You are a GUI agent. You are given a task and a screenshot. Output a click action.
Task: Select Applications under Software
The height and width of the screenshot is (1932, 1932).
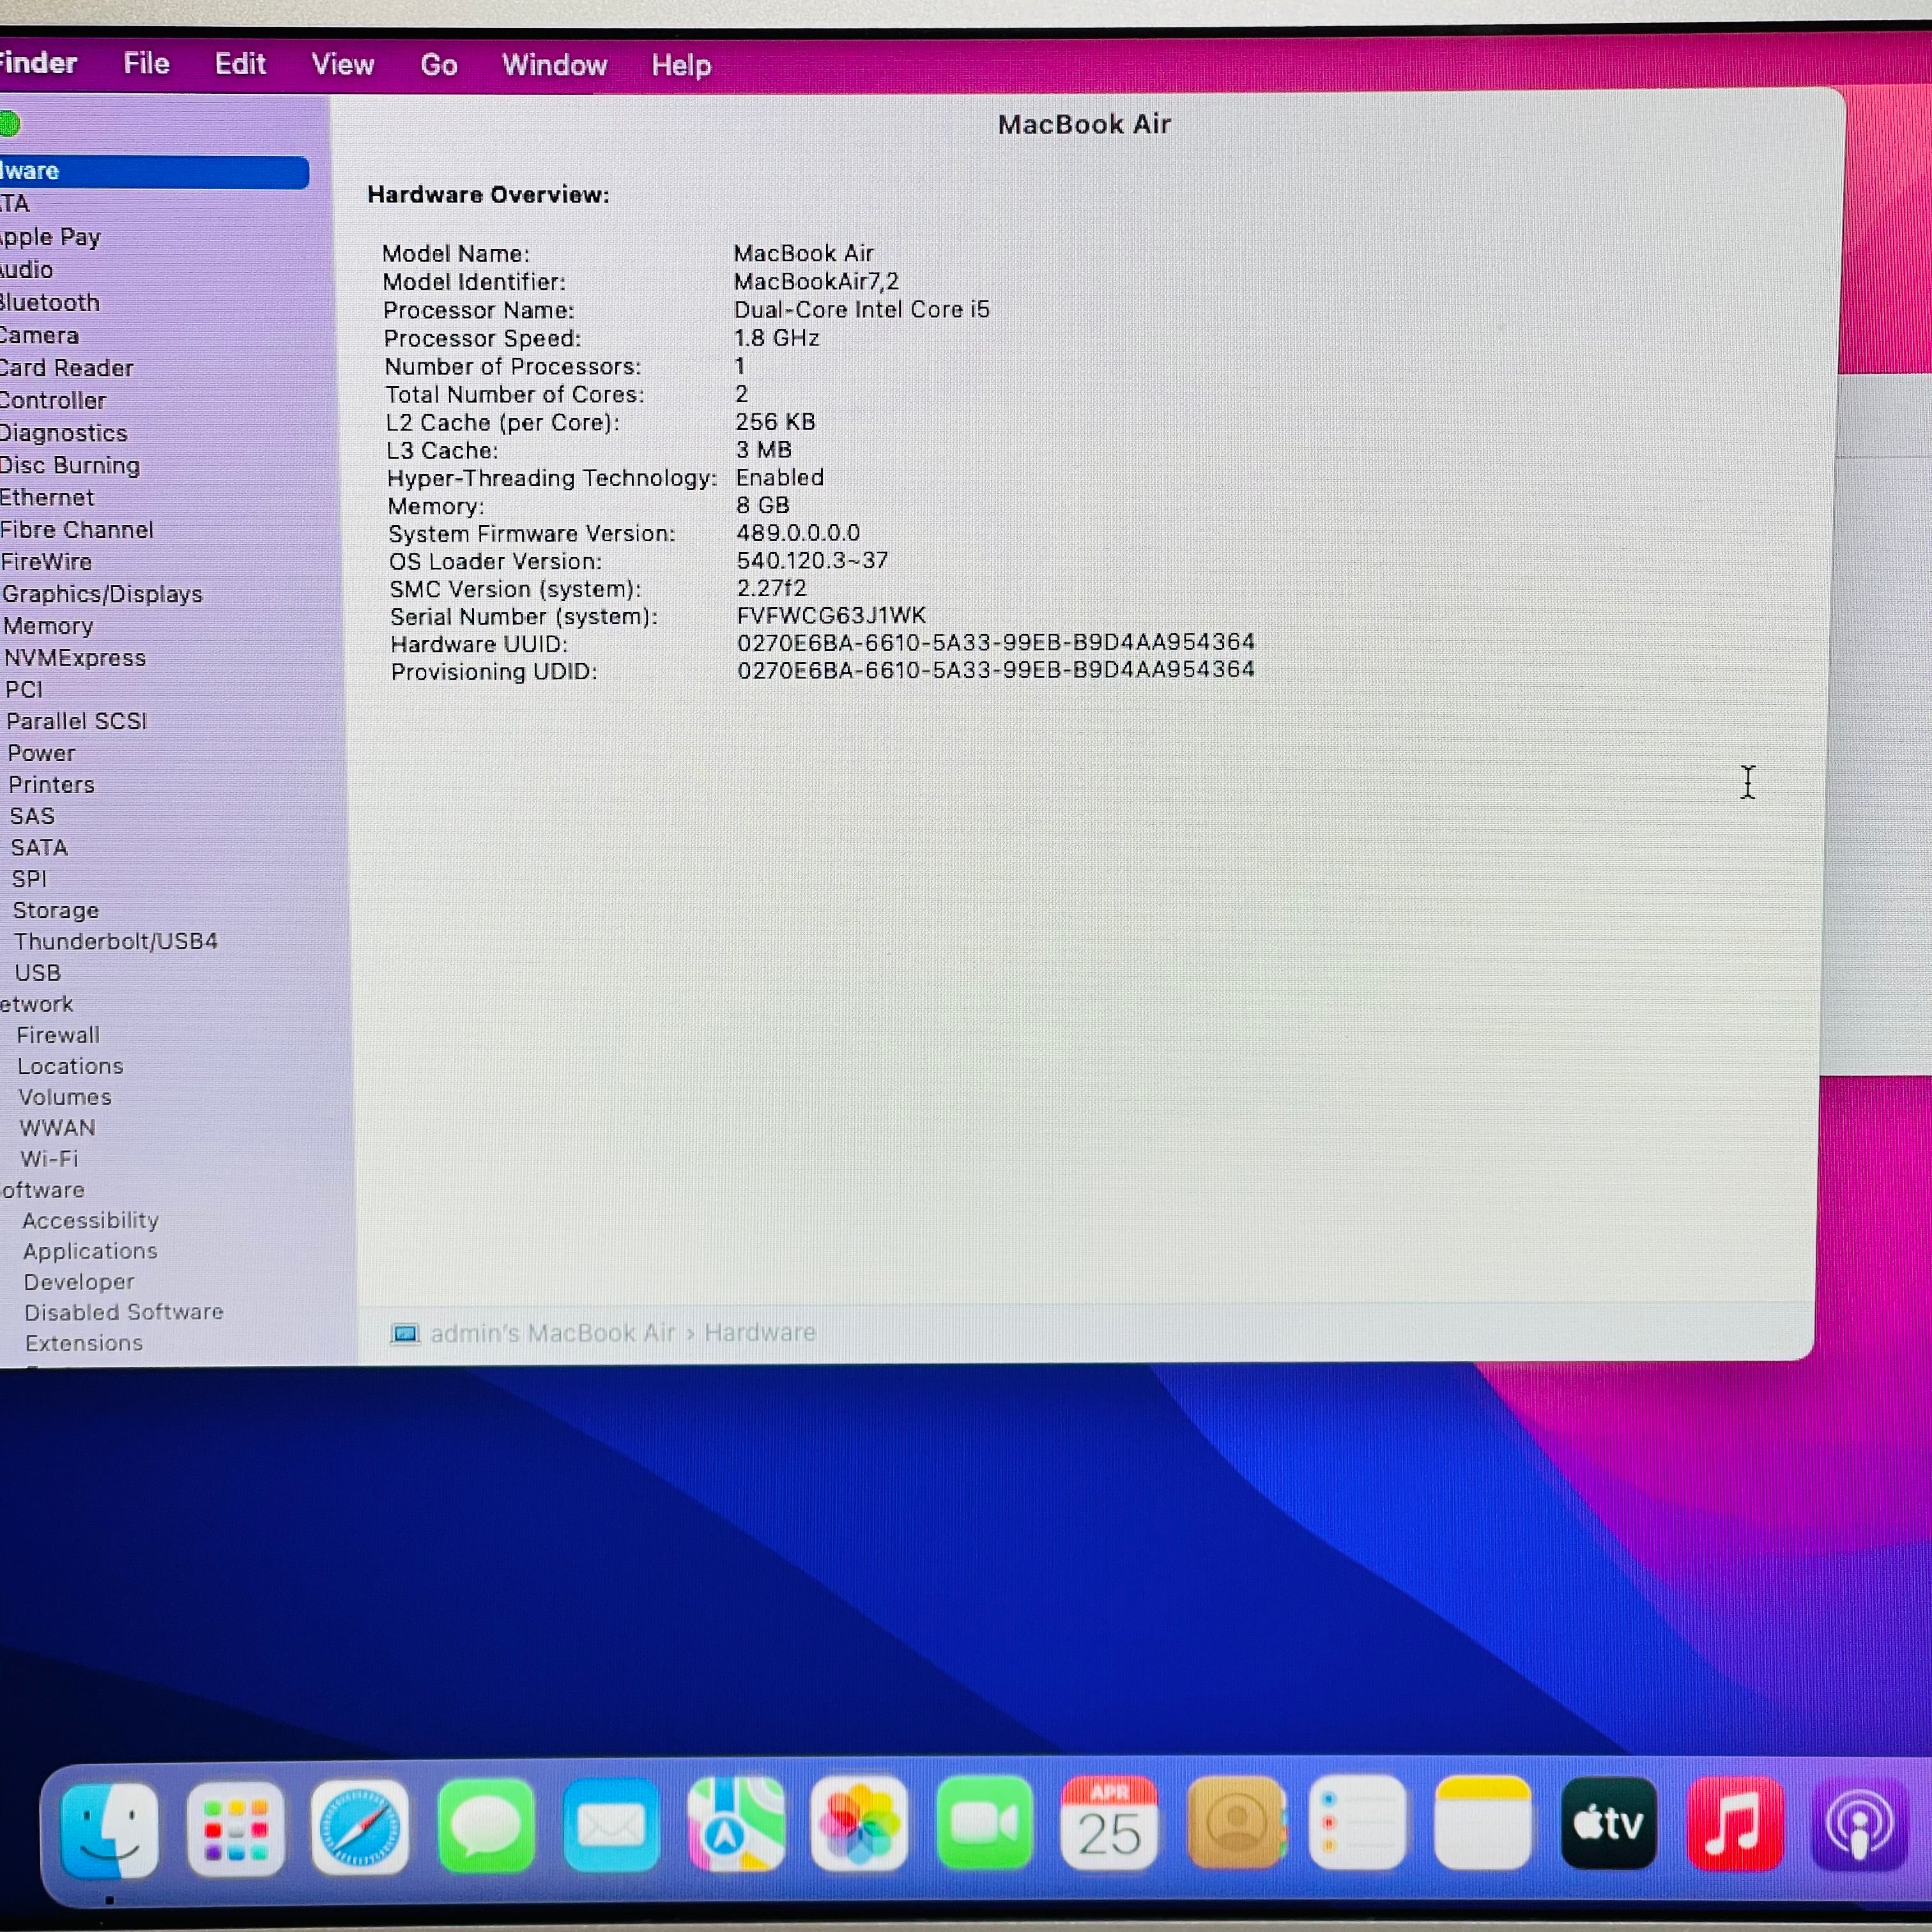coord(90,1252)
